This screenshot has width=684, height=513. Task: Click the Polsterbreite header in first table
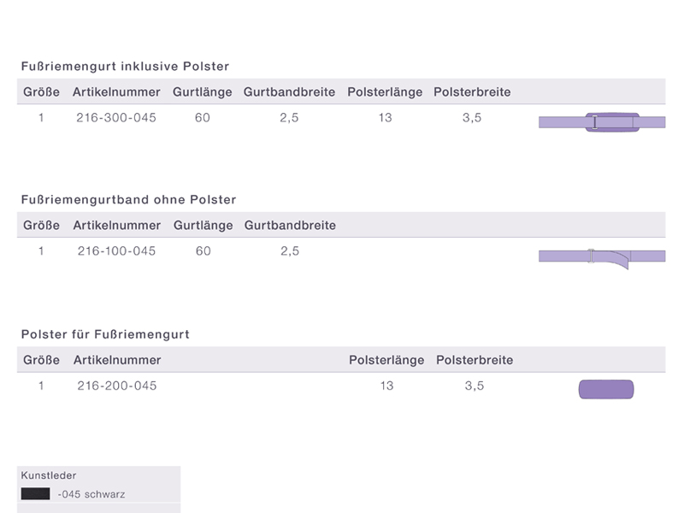click(x=472, y=92)
